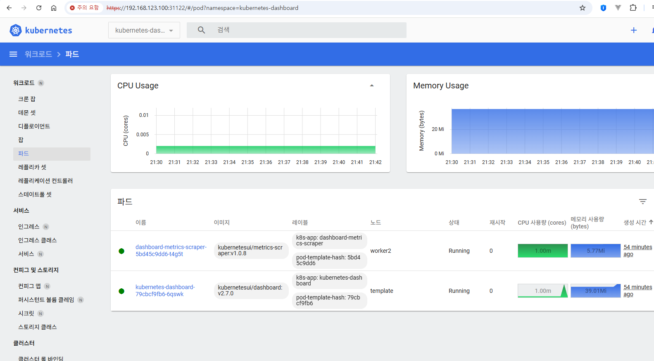This screenshot has height=361, width=654.
Task: Click the browser address bar URL
Action: [202, 8]
